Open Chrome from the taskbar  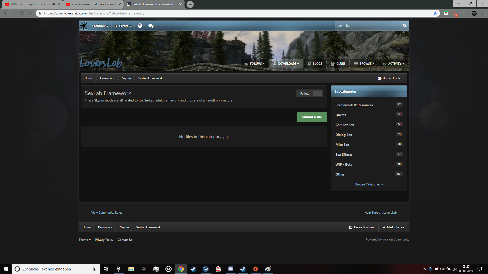click(x=181, y=269)
